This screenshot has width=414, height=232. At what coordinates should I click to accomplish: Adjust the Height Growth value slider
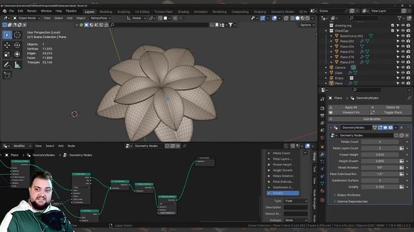point(380,161)
